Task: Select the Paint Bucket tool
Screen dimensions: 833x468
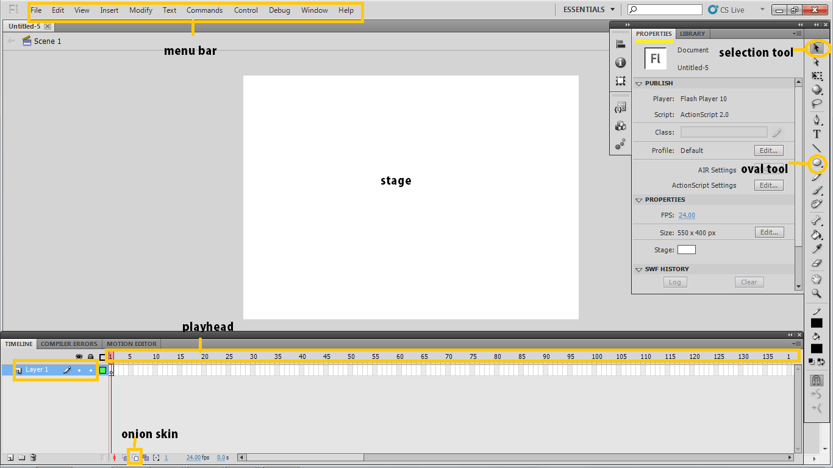Action: [817, 235]
